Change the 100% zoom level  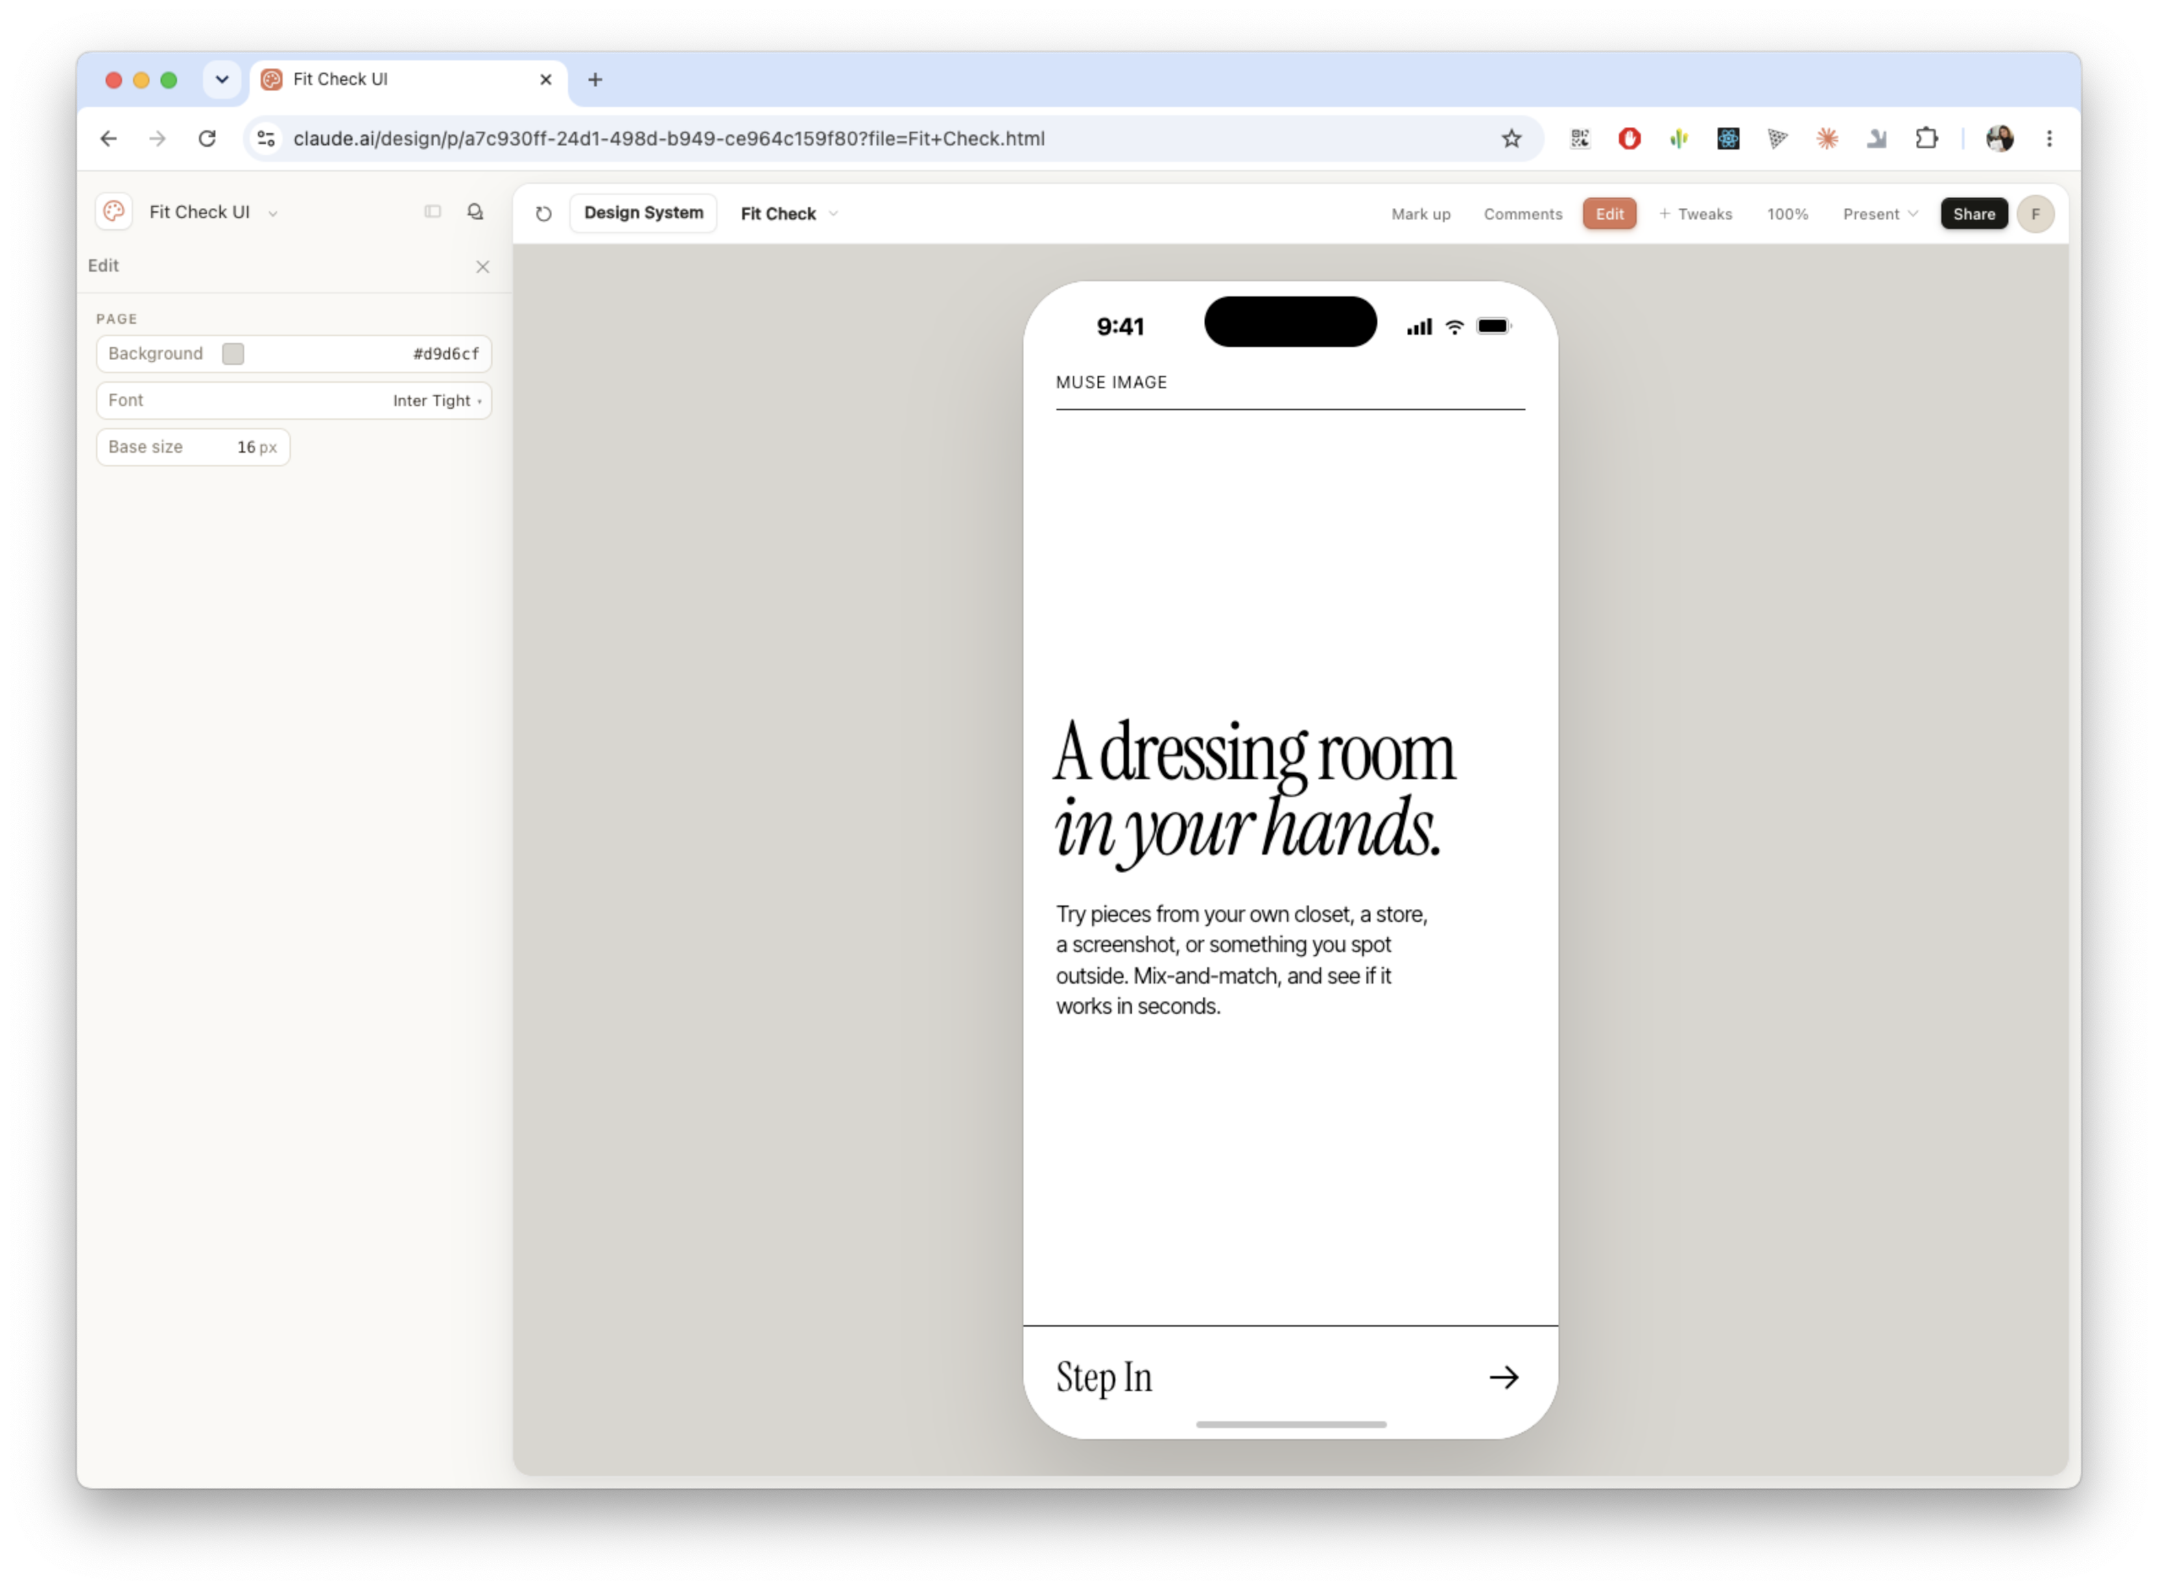[1786, 213]
